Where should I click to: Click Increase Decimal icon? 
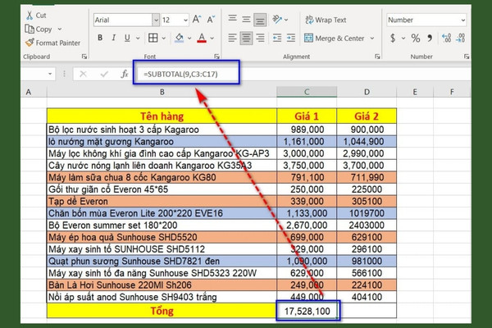[447, 39]
